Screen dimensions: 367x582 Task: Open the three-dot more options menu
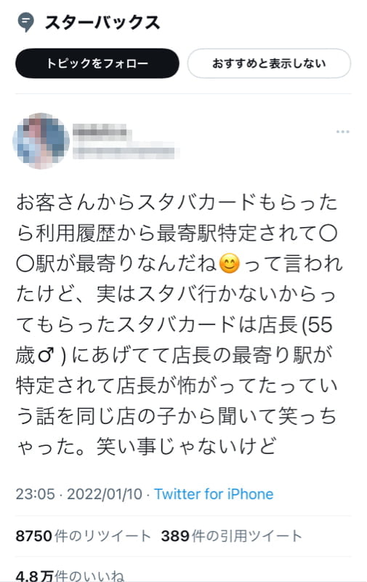click(x=343, y=132)
